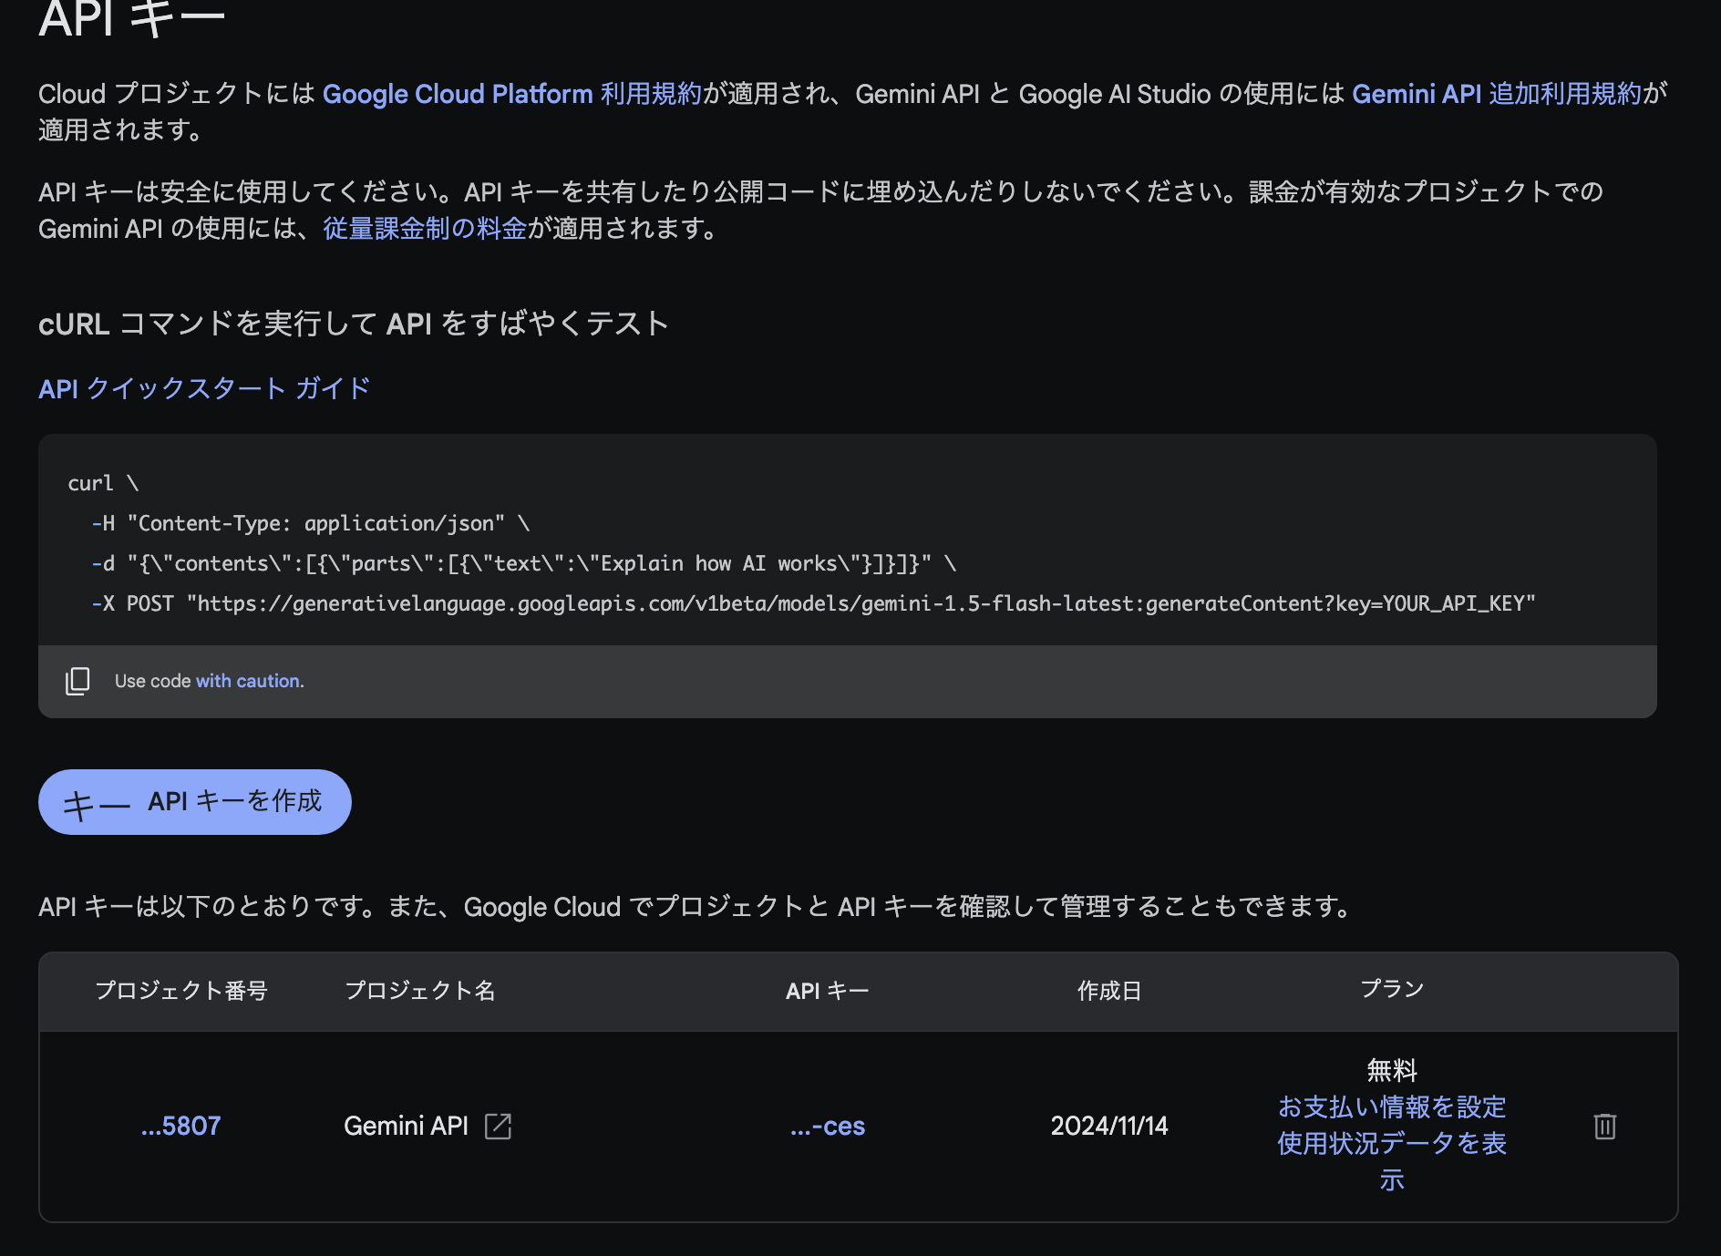Image resolution: width=1721 pixels, height=1256 pixels.
Task: Click the プラン column header
Action: tap(1392, 992)
